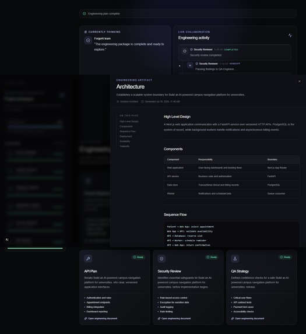Close the Architecture artifact panel
Image resolution: width=306 pixels, height=334 pixels.
coord(300,82)
